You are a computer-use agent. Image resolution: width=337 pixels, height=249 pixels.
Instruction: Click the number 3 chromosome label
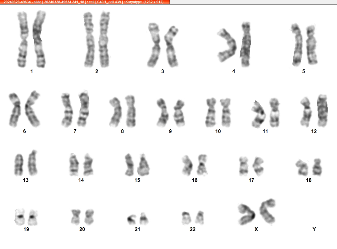(163, 71)
